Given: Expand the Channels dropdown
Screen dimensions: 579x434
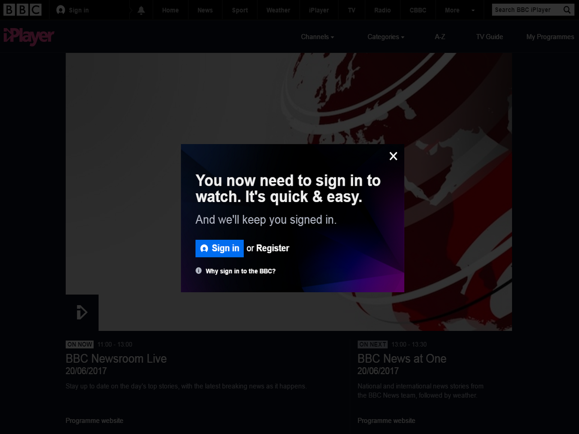Looking at the screenshot, I should [317, 37].
